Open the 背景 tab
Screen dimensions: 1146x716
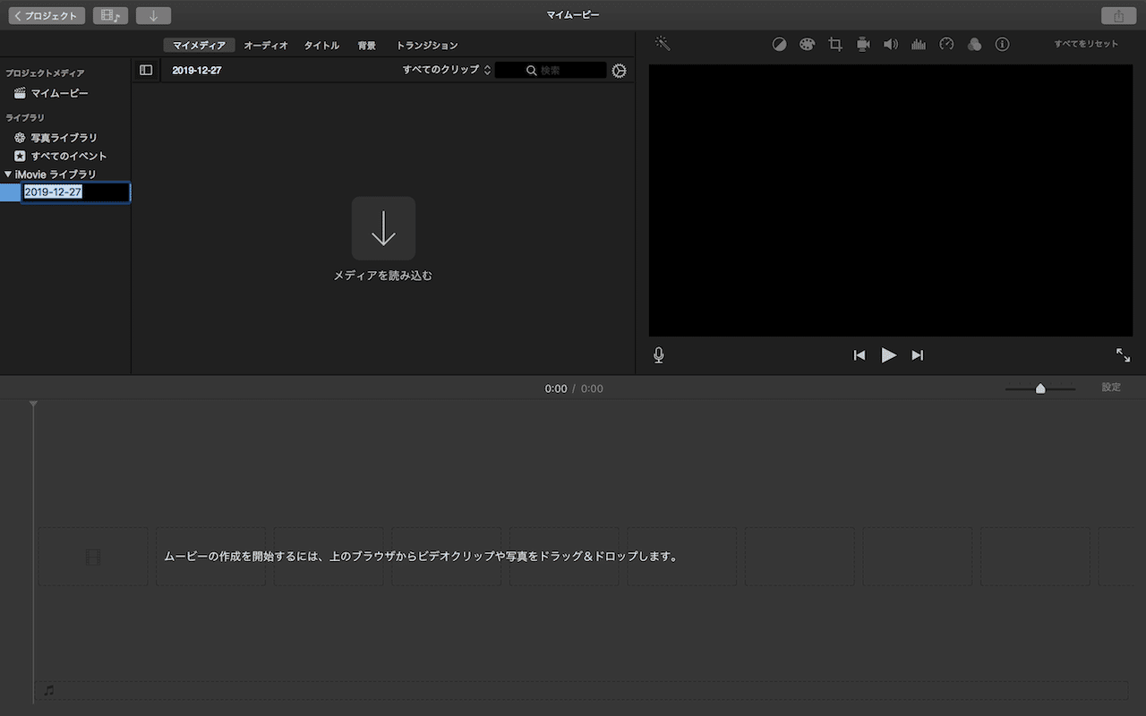click(x=367, y=46)
